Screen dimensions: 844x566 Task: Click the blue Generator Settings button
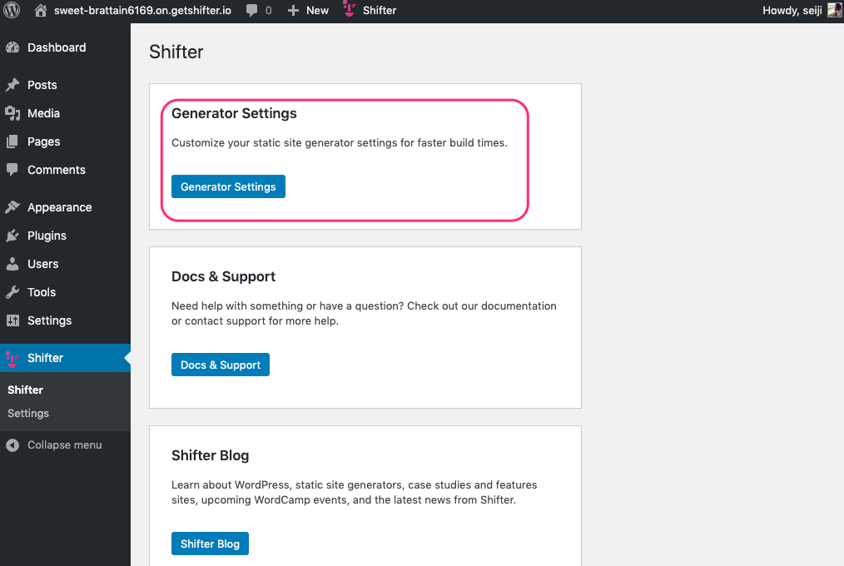228,186
